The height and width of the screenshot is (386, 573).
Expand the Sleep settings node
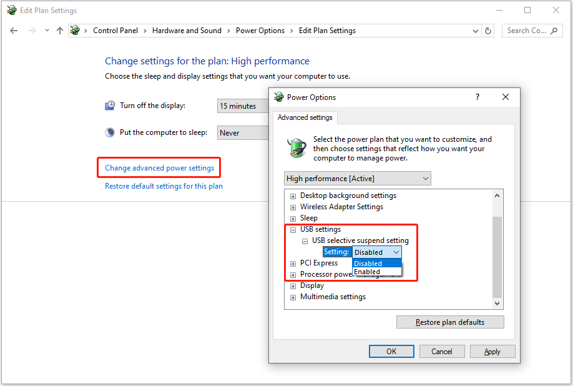coord(293,219)
